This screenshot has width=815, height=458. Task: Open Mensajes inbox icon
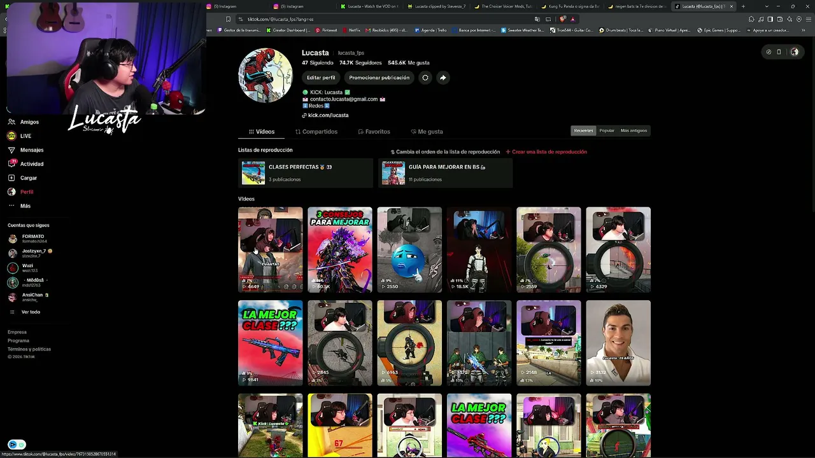[x=11, y=150]
